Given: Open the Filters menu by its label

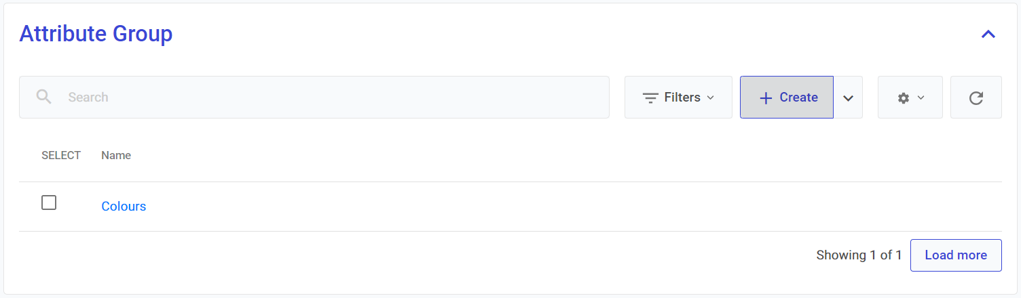Looking at the screenshot, I should coord(682,98).
